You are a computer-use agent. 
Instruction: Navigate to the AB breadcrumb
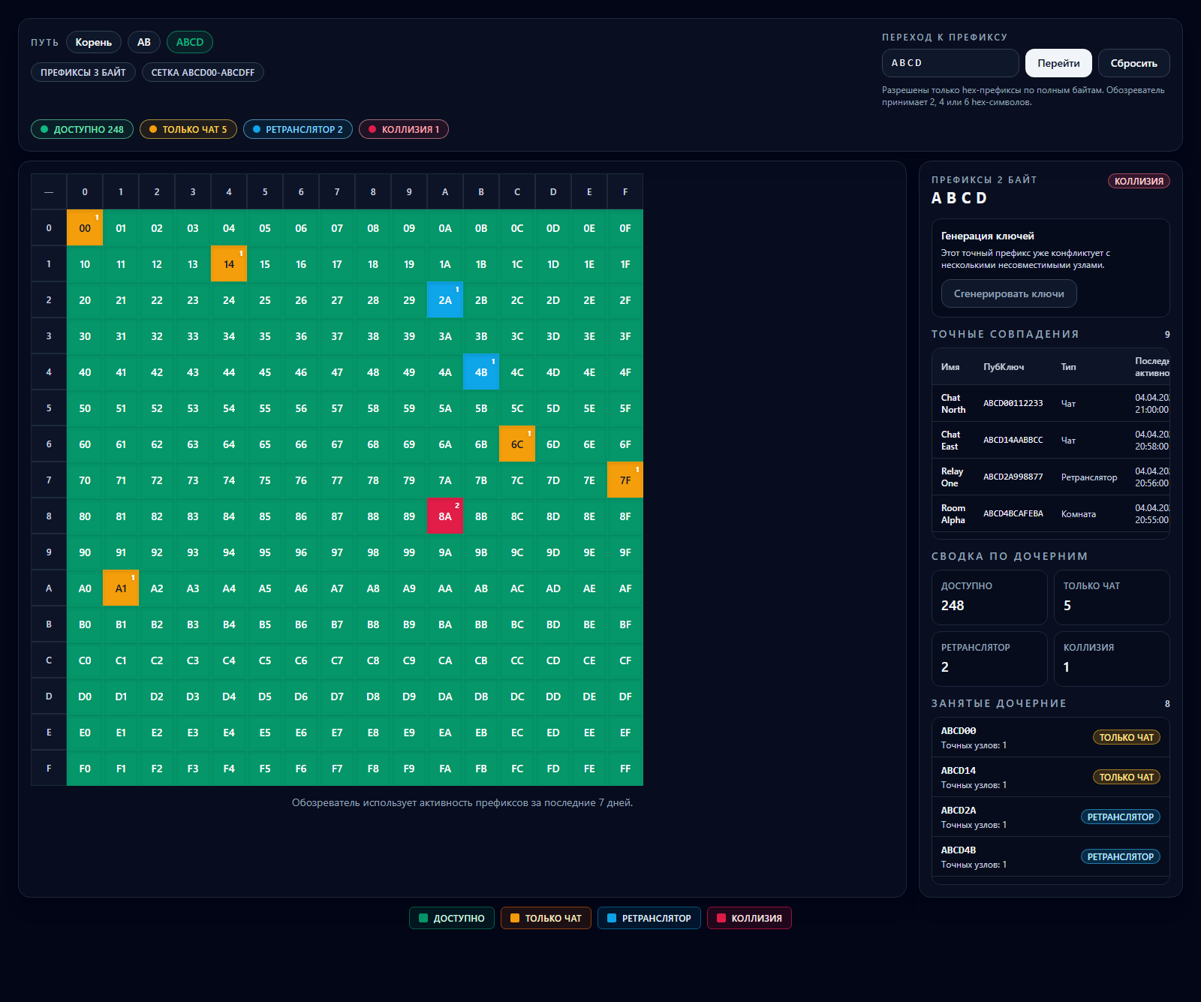click(144, 42)
